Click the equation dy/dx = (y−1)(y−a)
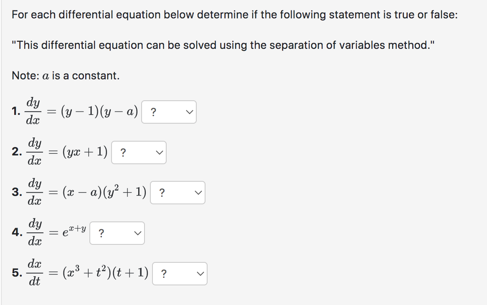The image size is (487, 305). pos(81,111)
